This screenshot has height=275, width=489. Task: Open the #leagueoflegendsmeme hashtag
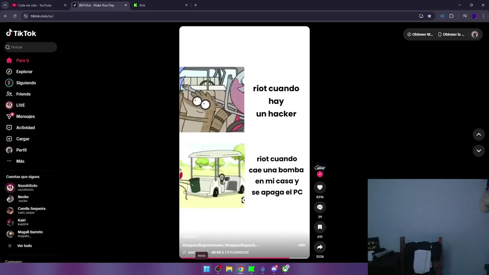pyautogui.click(x=203, y=245)
